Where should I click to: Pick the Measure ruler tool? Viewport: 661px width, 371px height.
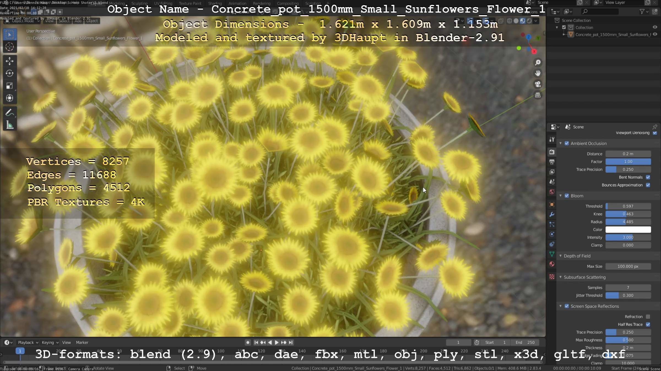pyautogui.click(x=10, y=125)
